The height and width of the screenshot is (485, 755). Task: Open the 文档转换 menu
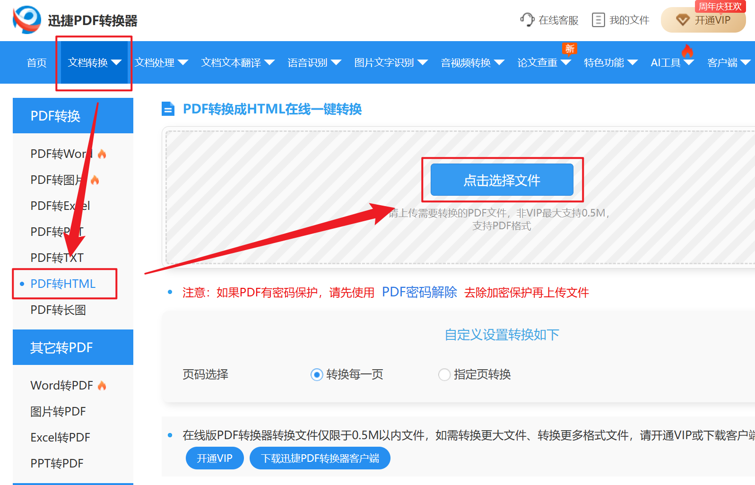pyautogui.click(x=94, y=62)
